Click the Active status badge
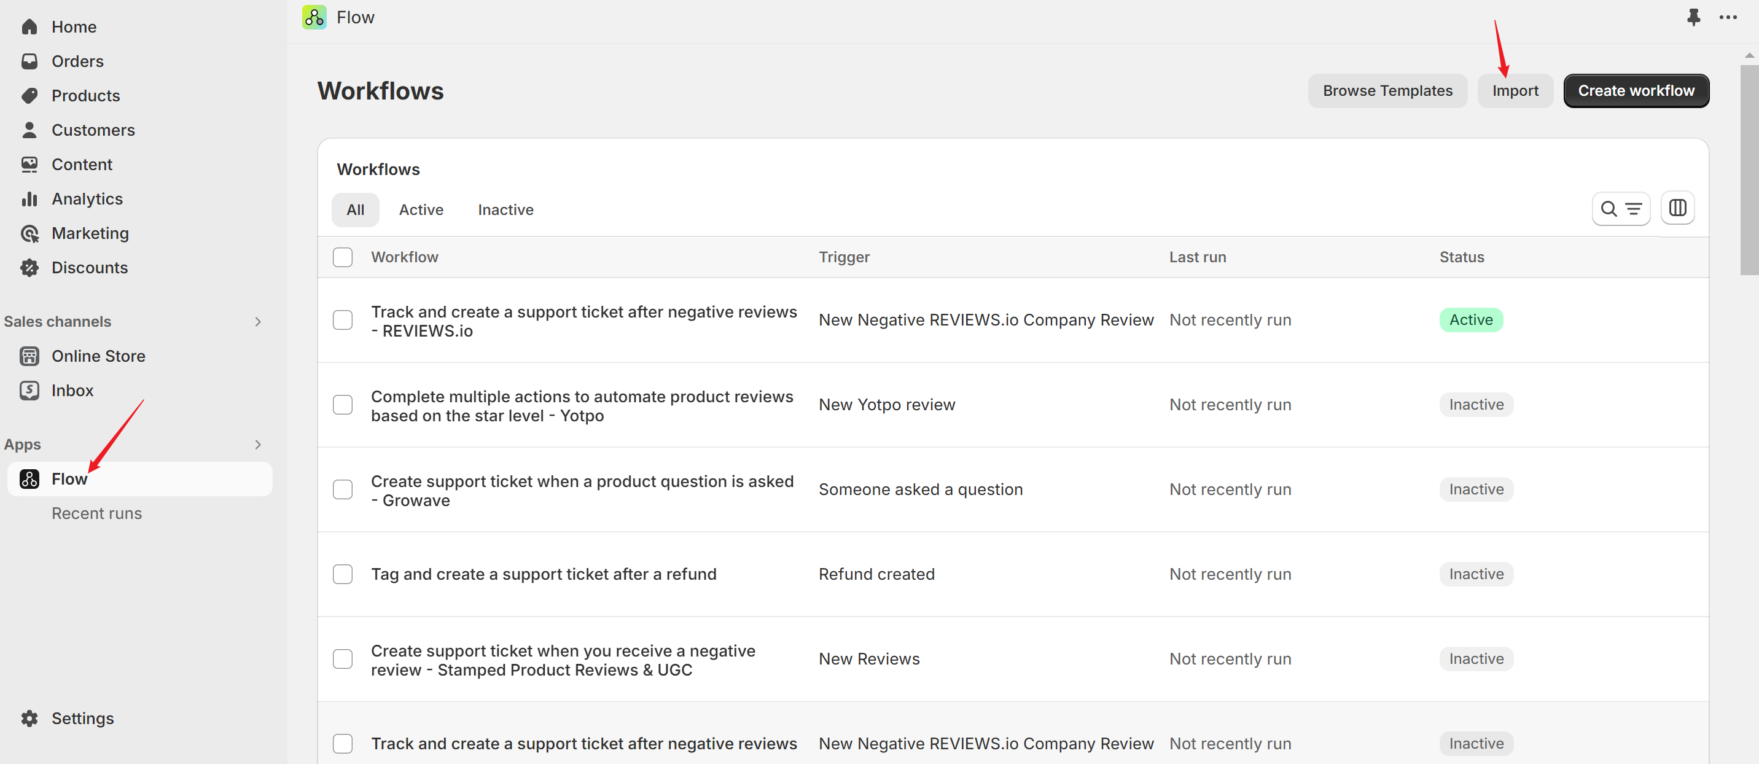The height and width of the screenshot is (764, 1759). click(1471, 319)
